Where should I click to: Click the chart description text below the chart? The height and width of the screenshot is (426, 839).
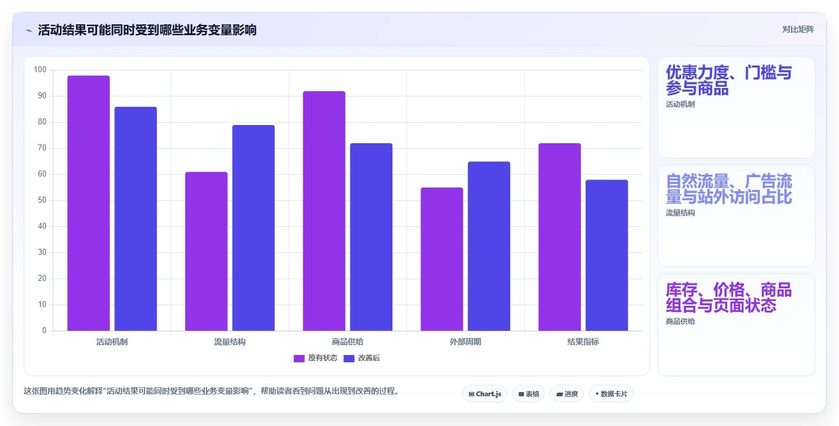click(211, 391)
